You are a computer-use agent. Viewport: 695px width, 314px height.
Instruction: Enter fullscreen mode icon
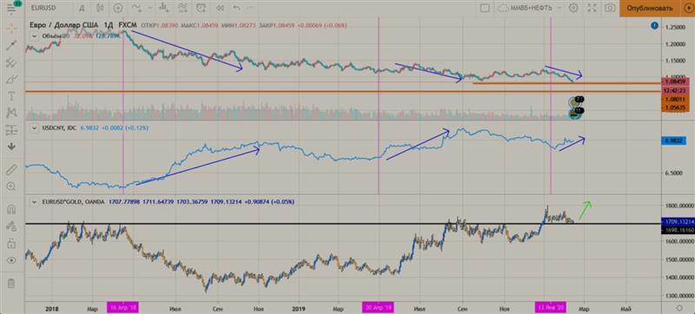tap(592, 8)
